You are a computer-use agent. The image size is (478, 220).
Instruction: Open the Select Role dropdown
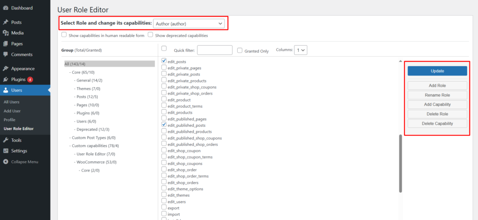(189, 24)
